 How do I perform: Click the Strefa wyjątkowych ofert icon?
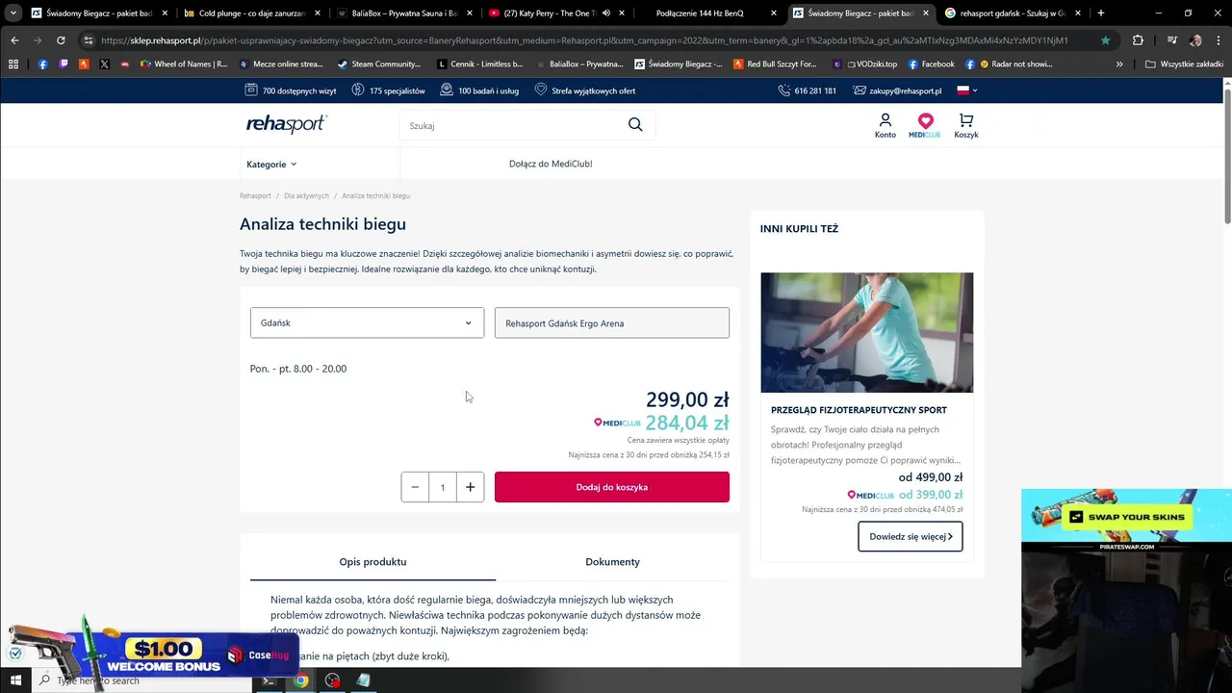pyautogui.click(x=541, y=90)
